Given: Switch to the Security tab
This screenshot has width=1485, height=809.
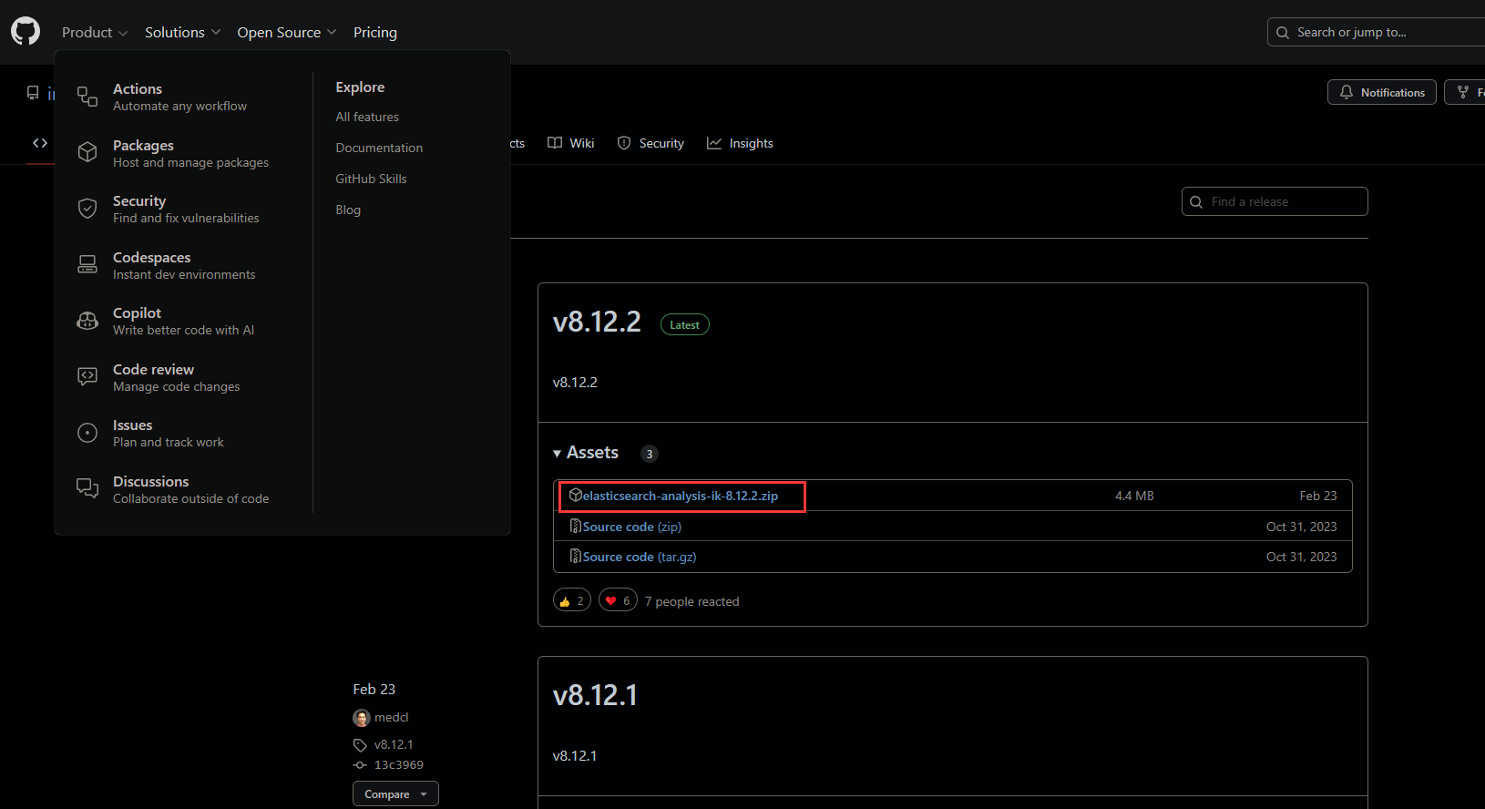Looking at the screenshot, I should tap(650, 143).
